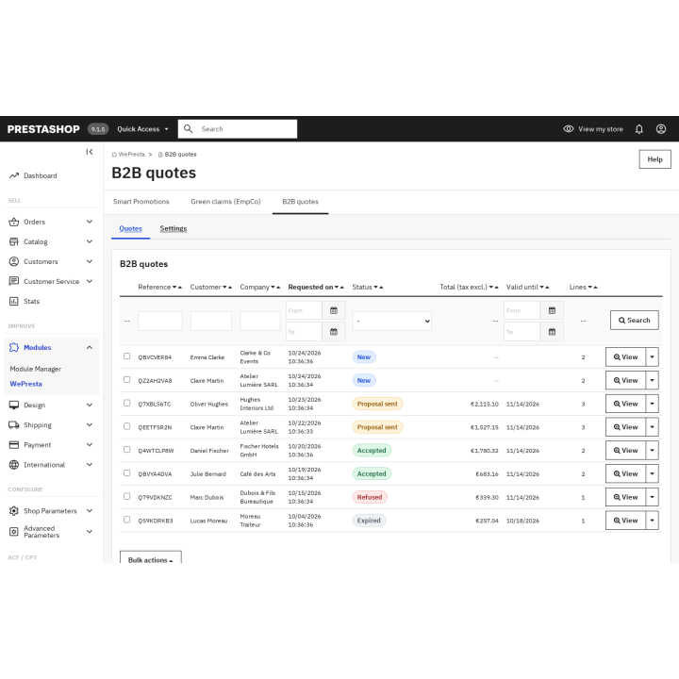Open Valid until To date calendar icon
This screenshot has height=679, width=679.
[x=552, y=332]
